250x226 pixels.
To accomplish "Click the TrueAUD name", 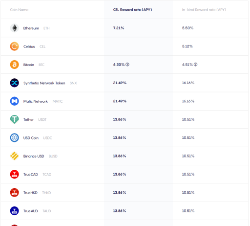I will click(x=31, y=211).
